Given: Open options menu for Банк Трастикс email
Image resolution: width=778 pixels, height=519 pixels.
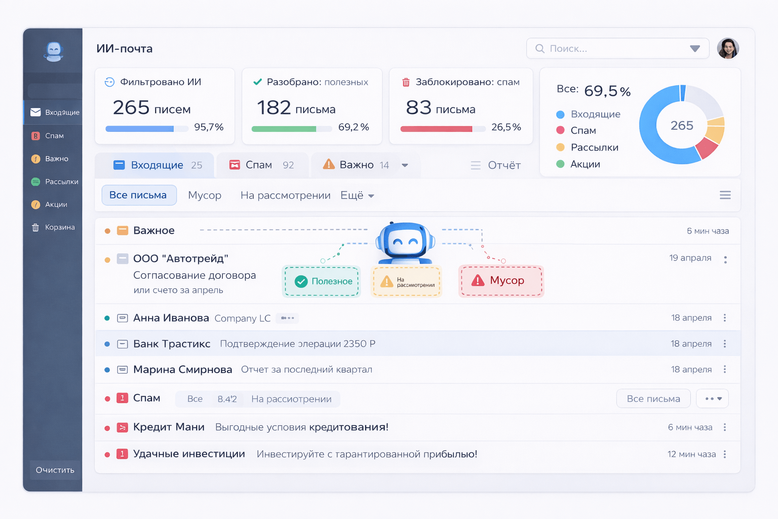Looking at the screenshot, I should coord(725,344).
